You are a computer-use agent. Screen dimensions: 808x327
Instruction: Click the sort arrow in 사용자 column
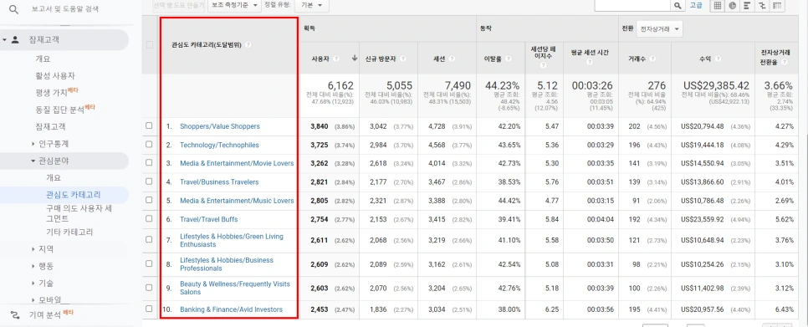(355, 59)
